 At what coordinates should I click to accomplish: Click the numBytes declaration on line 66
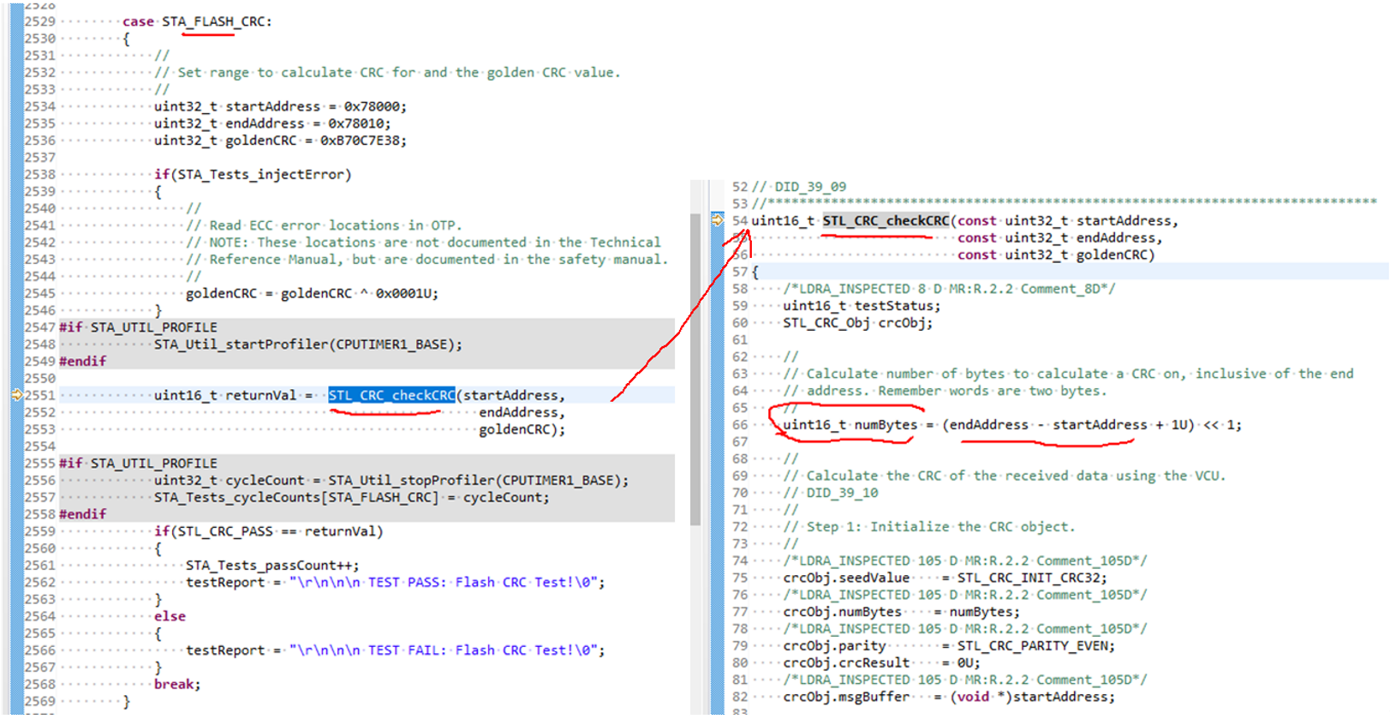1012,425
